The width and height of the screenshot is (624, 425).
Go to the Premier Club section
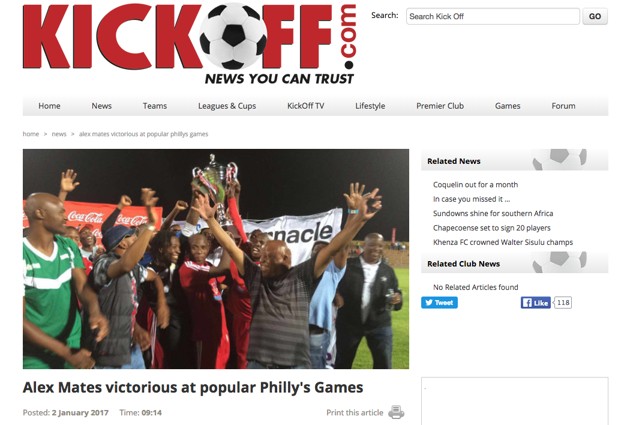click(440, 106)
